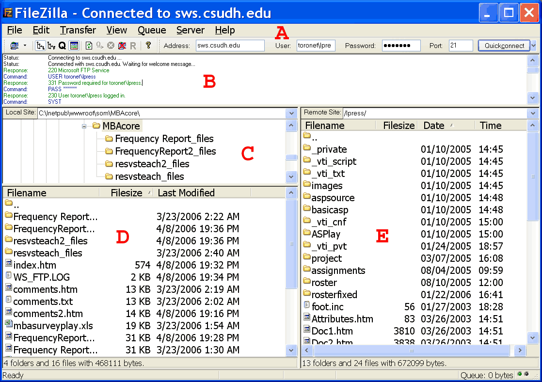The height and width of the screenshot is (382, 542).
Task: Click the remote pane Filename column header
Action: 338,126
